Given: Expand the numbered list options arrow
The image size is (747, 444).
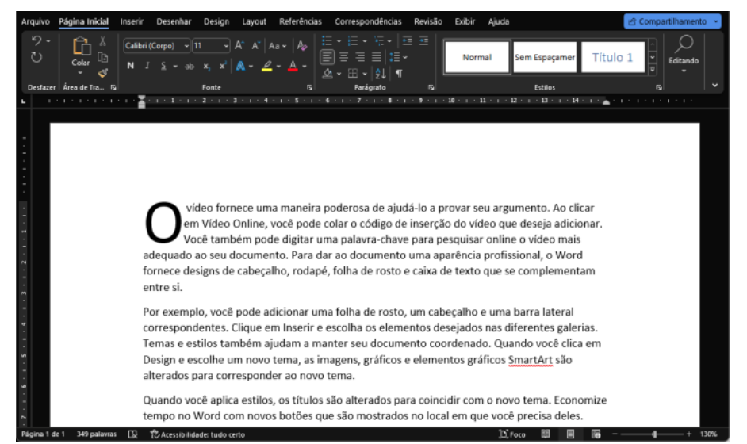Looking at the screenshot, I should point(365,41).
